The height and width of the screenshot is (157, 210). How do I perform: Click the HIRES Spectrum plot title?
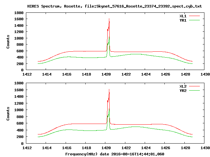(115, 6)
